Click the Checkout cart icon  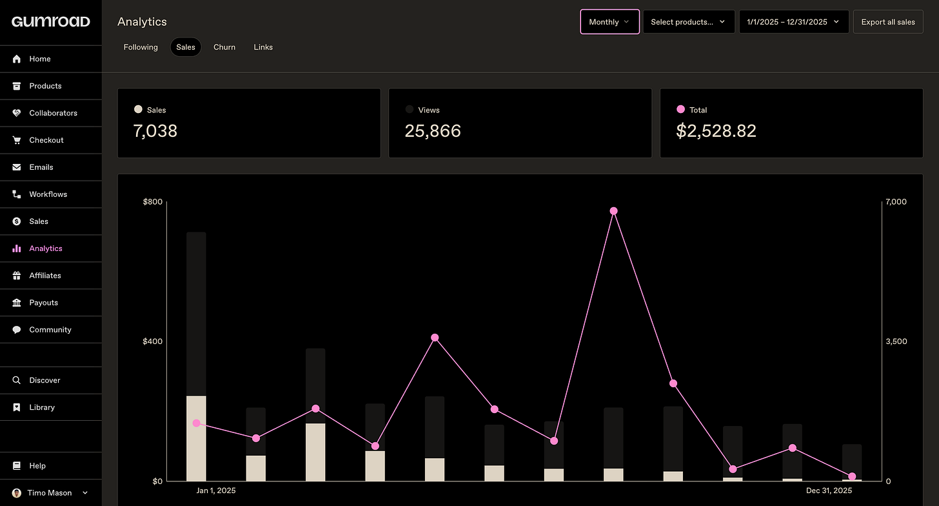[17, 140]
